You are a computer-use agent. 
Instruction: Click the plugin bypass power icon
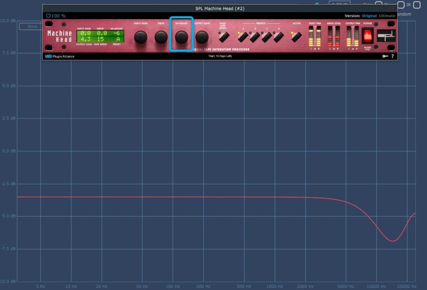click(48, 16)
